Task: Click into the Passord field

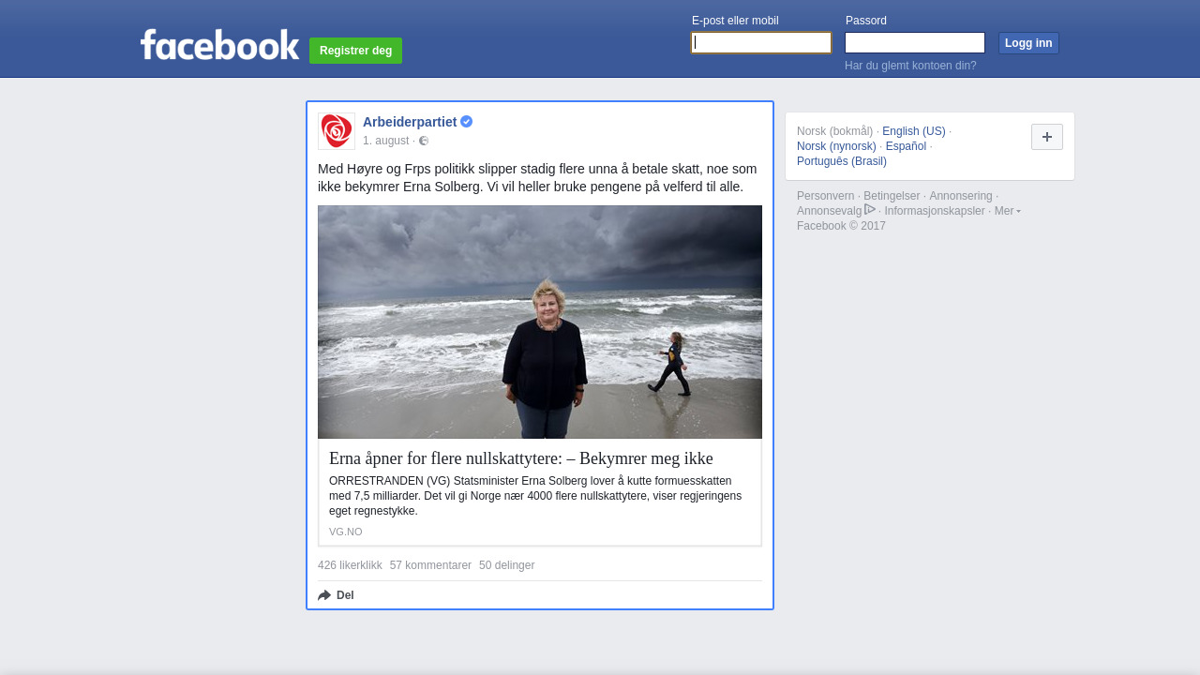Action: pos(914,43)
